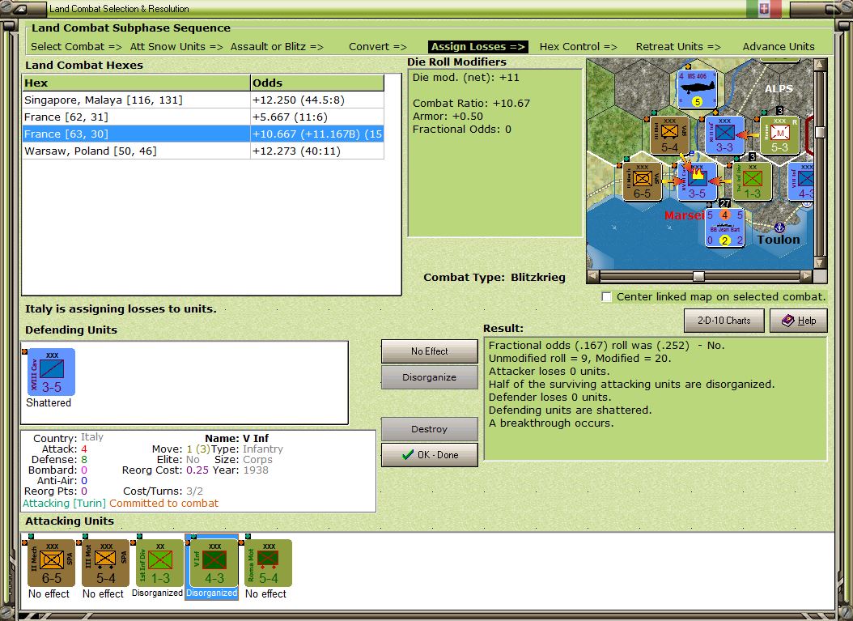Click the map scroll down arrow
Screen dimensions: 853x621
point(820,263)
